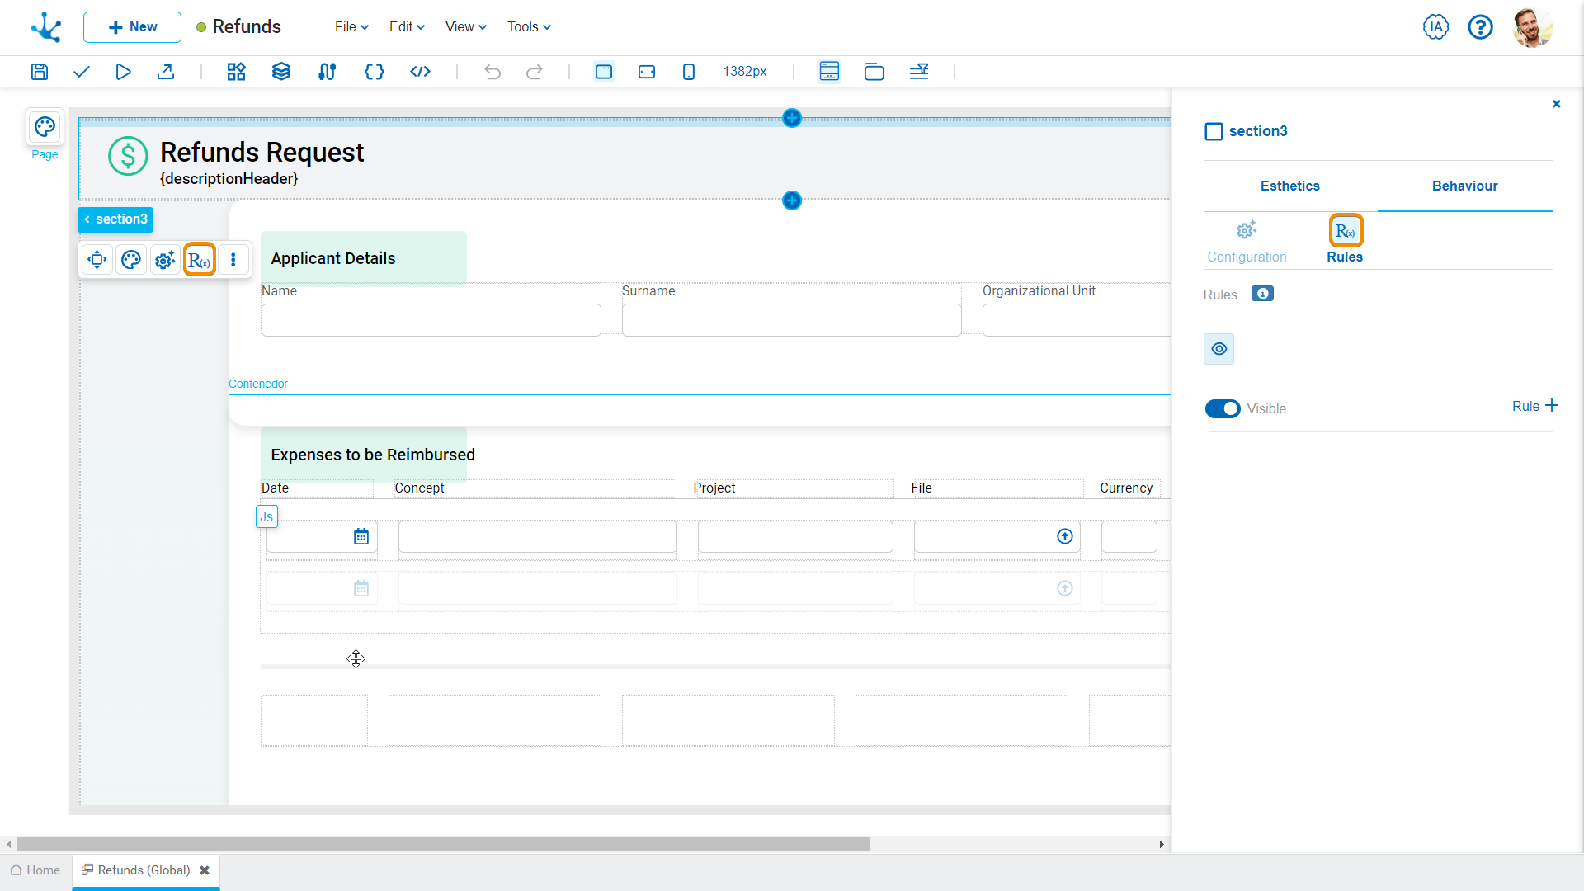Click the section3 gear configuration icon
Screen dimensions: 1584x891
tap(165, 261)
